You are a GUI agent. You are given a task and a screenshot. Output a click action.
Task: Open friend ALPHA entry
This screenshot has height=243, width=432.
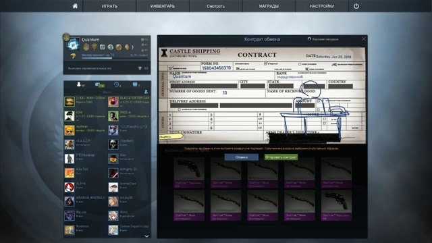point(85,188)
